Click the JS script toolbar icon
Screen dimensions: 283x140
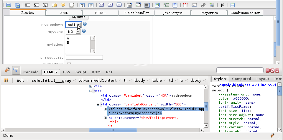tap(222, 5)
